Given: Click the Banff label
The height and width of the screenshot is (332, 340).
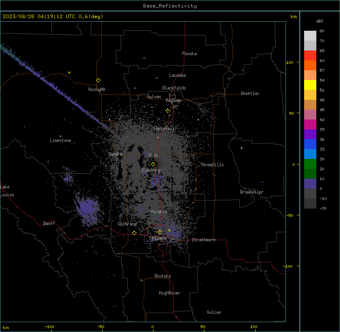Looking at the screenshot, I should pos(49,224).
